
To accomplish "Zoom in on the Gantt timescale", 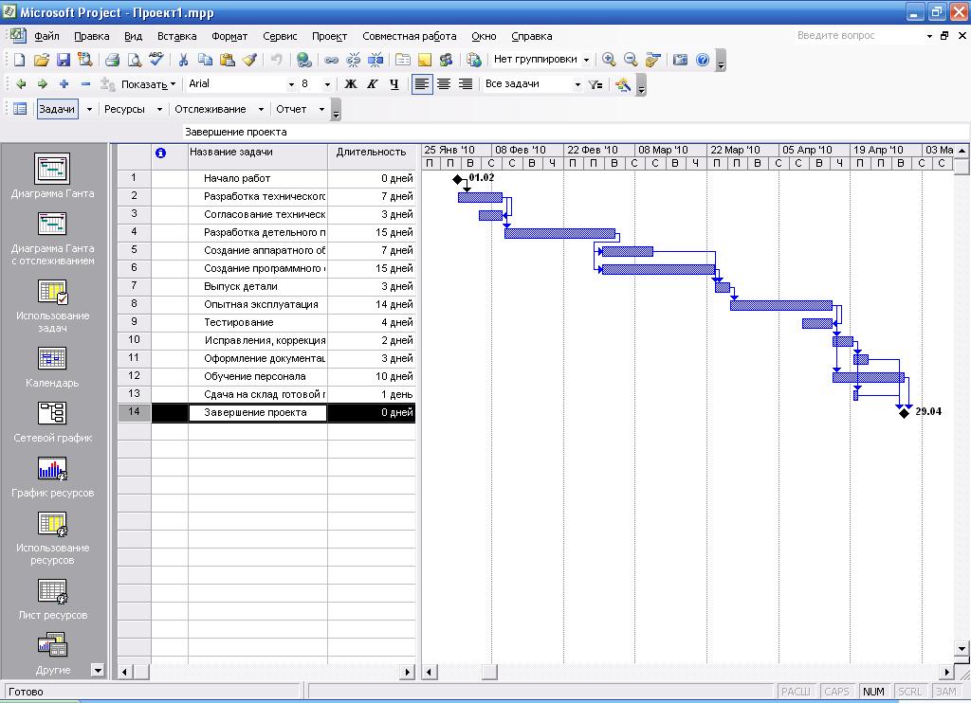I will [609, 60].
